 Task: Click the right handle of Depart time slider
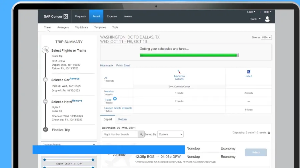click(x=93, y=160)
